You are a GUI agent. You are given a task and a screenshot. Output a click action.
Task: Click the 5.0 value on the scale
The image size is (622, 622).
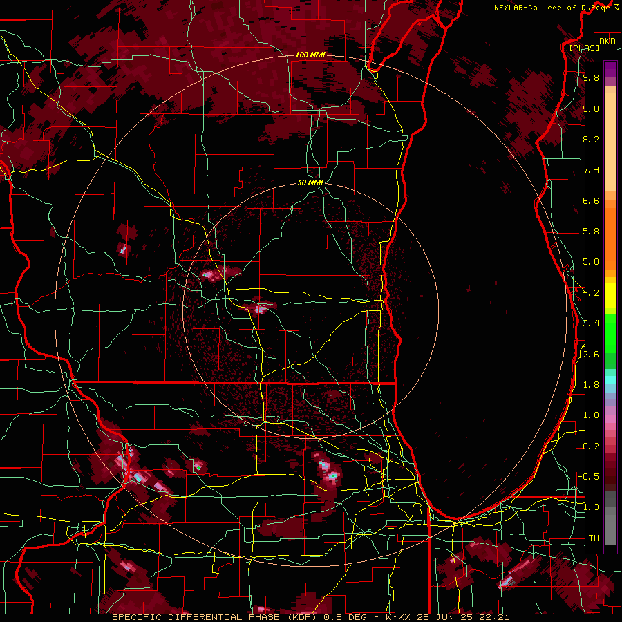591,262
